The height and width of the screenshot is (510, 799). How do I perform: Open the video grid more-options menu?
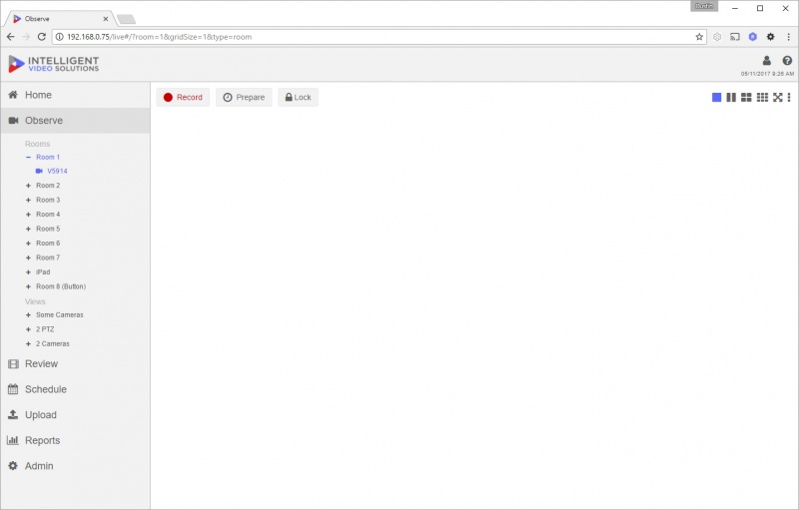click(x=789, y=97)
